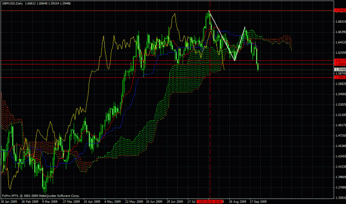Screen dimensions: 346x204
Task: Click the price scale value 1.3581
Action: point(340,197)
